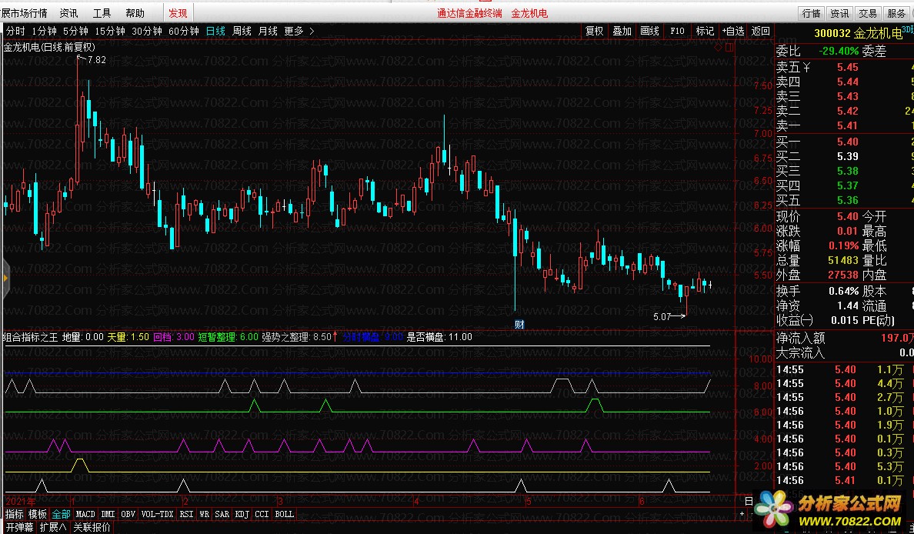Click the red diamond icon above the chart
This screenshot has height=534, width=914.
click(x=718, y=47)
